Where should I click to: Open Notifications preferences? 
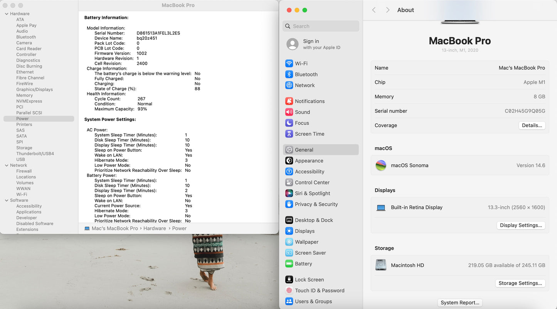tap(309, 101)
